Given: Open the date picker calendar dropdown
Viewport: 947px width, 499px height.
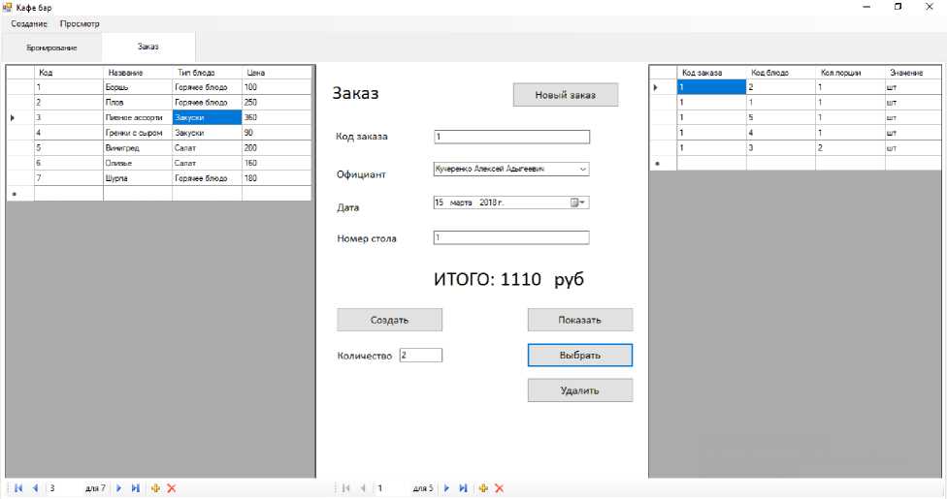Looking at the screenshot, I should 578,203.
